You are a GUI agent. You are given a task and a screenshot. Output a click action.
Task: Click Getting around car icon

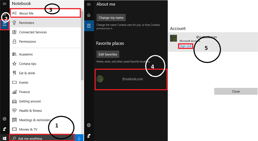(14, 101)
